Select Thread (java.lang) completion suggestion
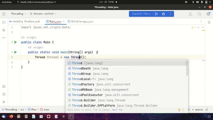Viewport: 213px width, 120px height. pos(126,63)
